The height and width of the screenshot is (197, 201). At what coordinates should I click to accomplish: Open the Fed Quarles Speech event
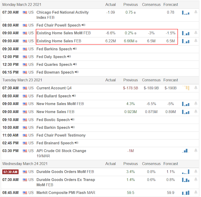click(54, 65)
